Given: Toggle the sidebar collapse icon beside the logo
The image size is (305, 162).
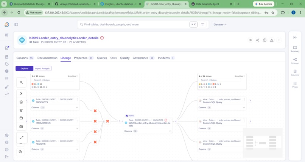Looking at the screenshot, I should pos(16,25).
